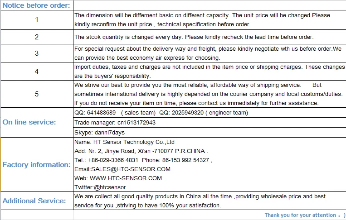Click the On line service heading
The height and width of the screenshot is (220, 346).
(29, 122)
